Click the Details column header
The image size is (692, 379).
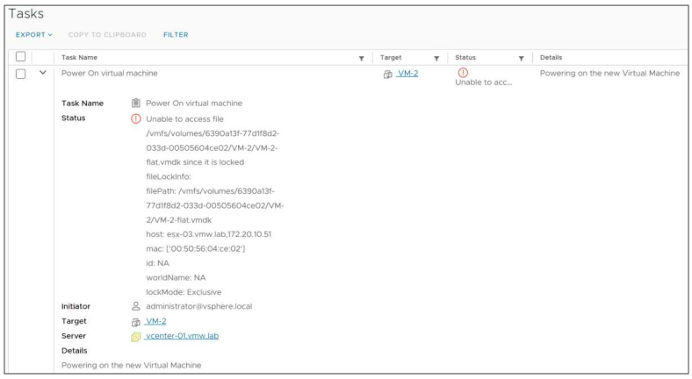coord(551,57)
